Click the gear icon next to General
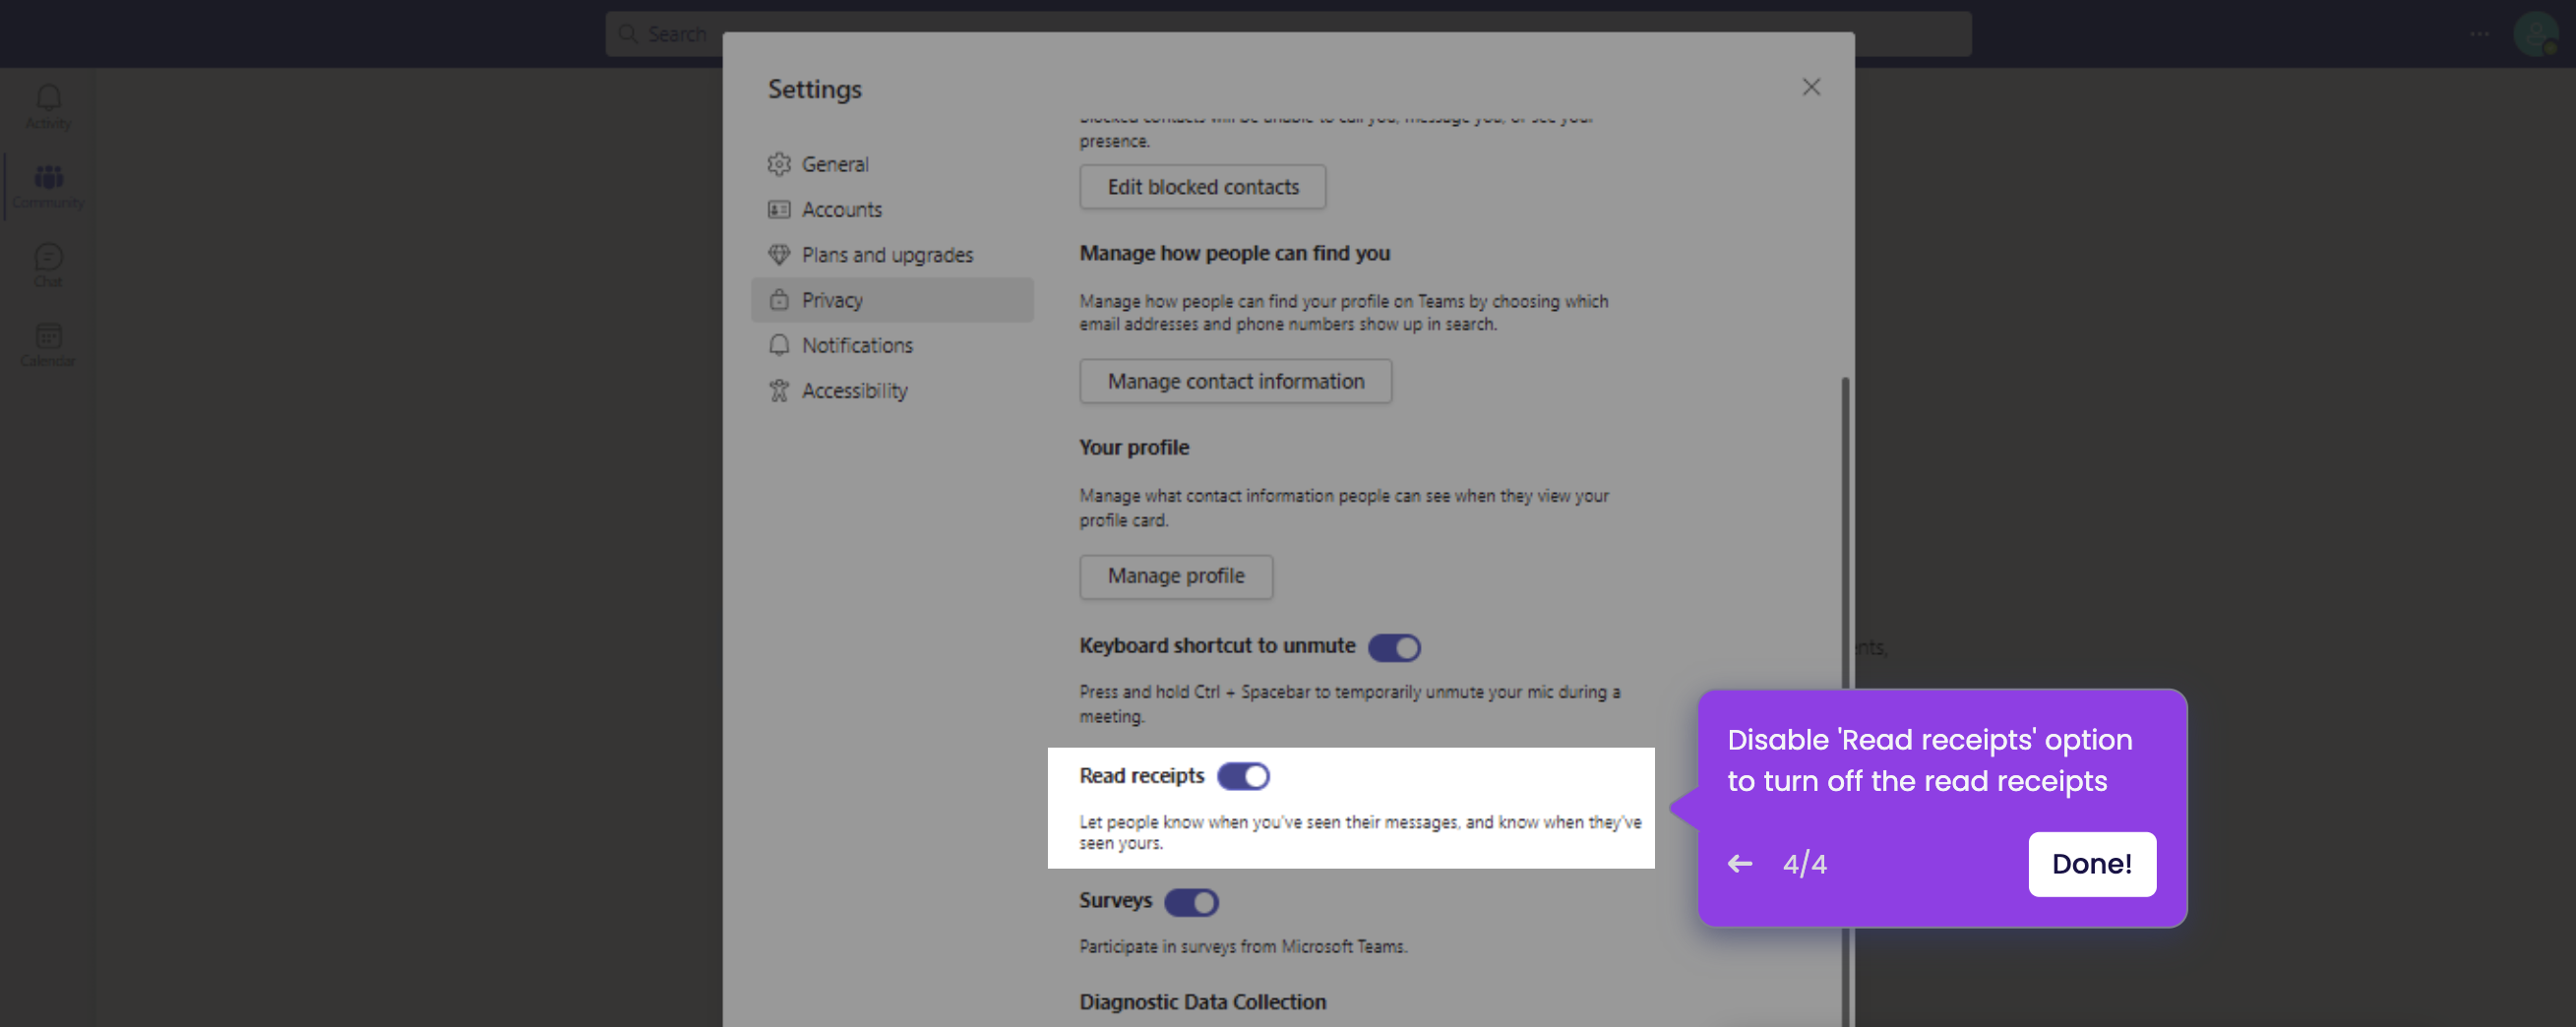The image size is (2576, 1027). 780,164
